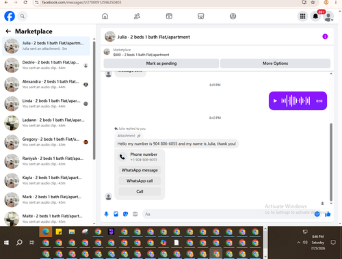Open Ladawn conversation in the list
The image size is (342, 259).
tap(46, 123)
